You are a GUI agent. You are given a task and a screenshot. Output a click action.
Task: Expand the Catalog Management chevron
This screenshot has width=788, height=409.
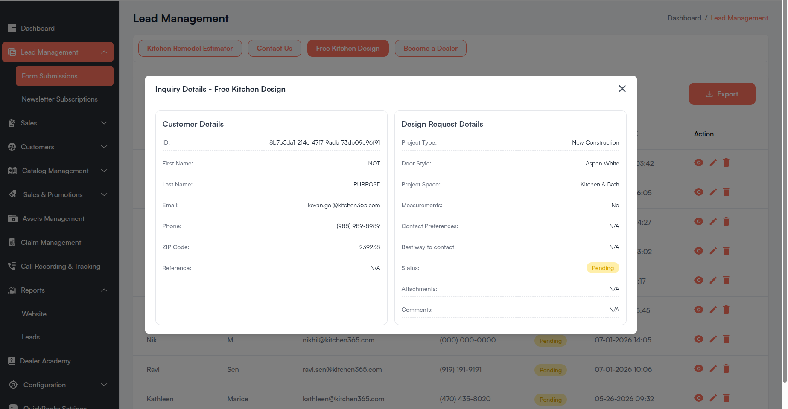(x=104, y=171)
